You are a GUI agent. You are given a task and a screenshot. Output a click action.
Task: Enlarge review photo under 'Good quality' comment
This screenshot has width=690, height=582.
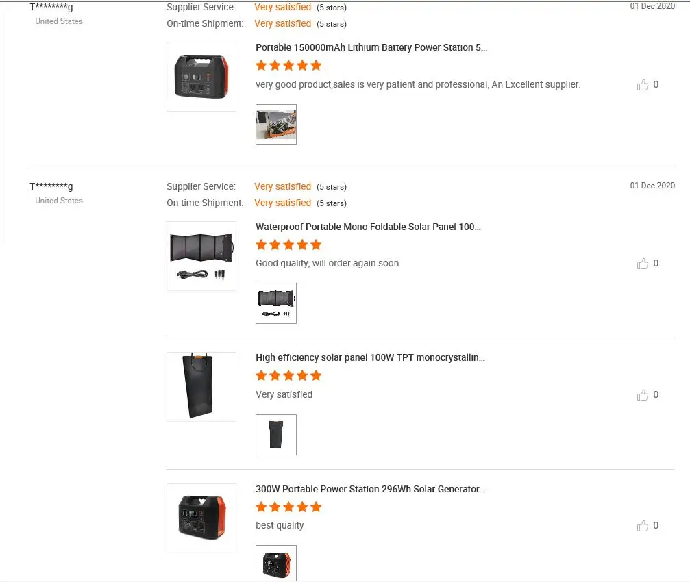[276, 303]
